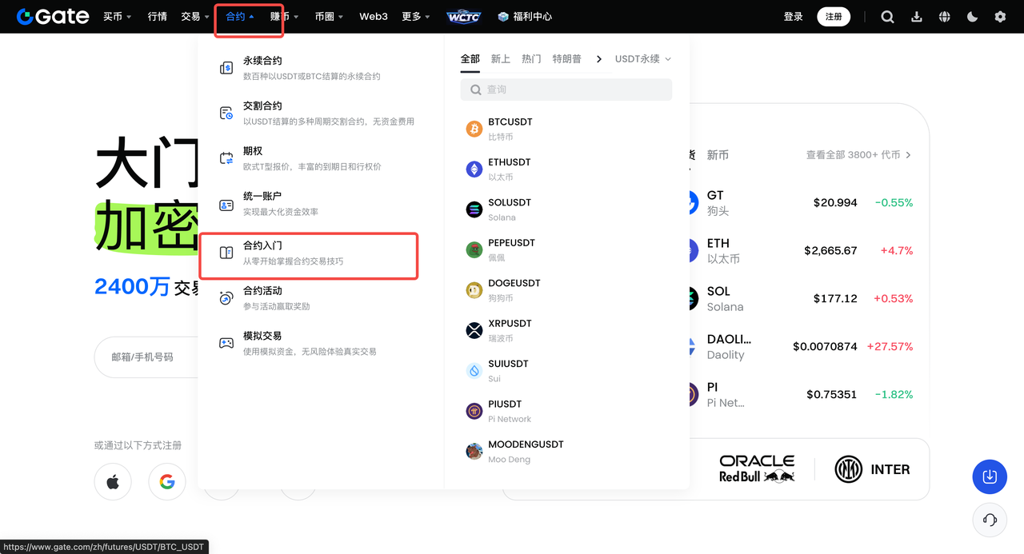Open the settings gear icon
This screenshot has width=1024, height=554.
[x=999, y=16]
